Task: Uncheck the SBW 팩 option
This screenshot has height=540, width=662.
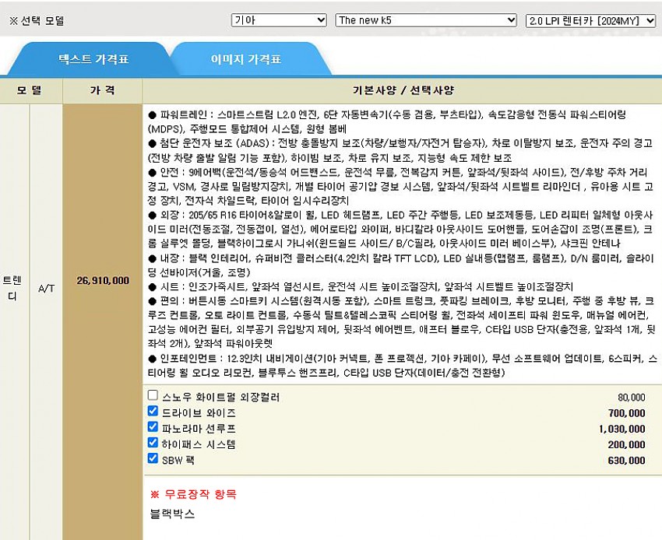Action: click(153, 458)
